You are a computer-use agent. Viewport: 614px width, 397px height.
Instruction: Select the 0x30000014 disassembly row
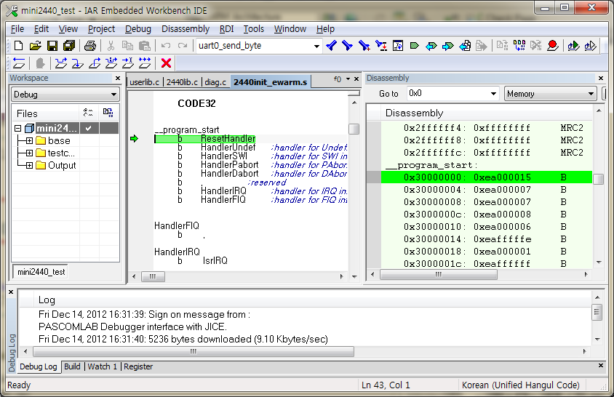487,239
